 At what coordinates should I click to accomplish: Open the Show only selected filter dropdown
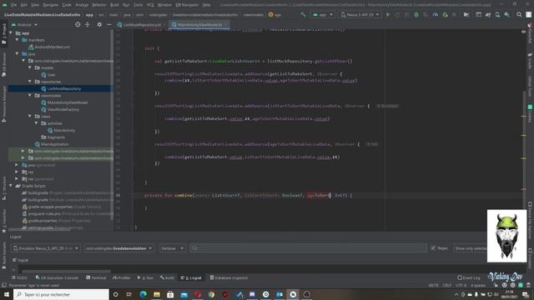[471, 248]
